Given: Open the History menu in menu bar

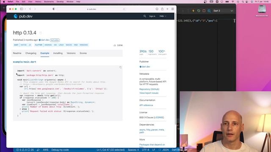Looking at the screenshot, I should 38,2.
